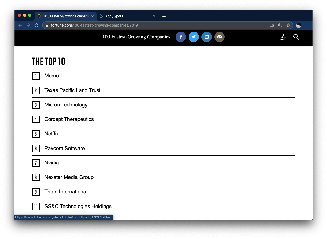Open the cast or device icon in address bar
This screenshot has height=239, width=327.
[271, 25]
